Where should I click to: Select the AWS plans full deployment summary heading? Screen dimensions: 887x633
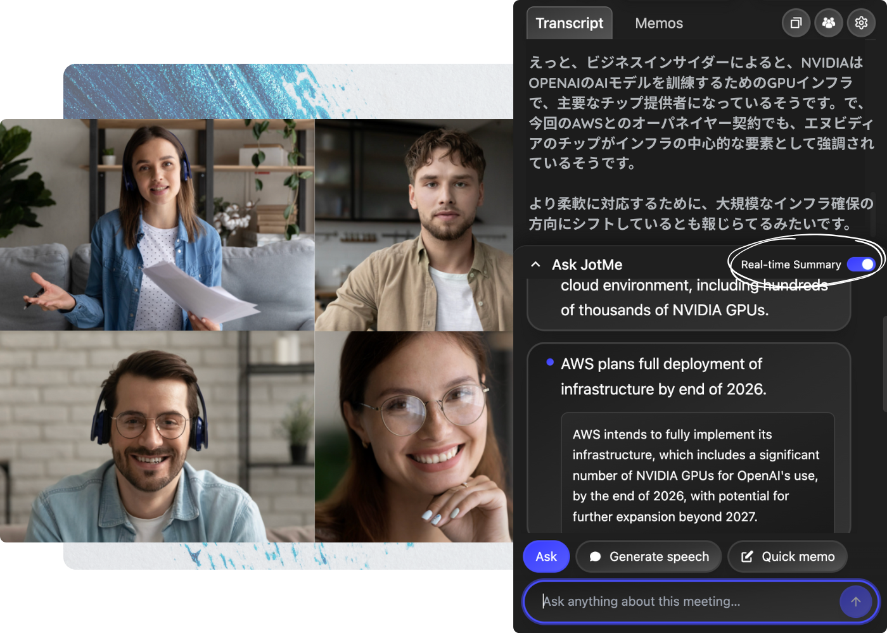[x=663, y=377]
